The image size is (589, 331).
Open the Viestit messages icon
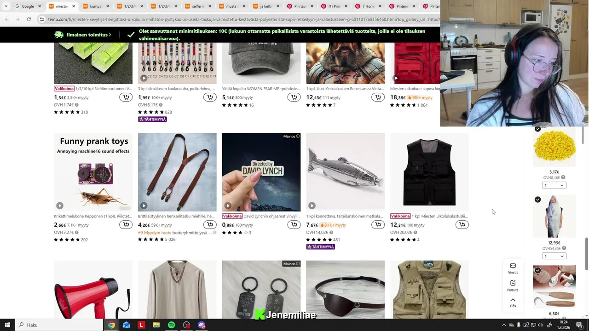pos(513,268)
